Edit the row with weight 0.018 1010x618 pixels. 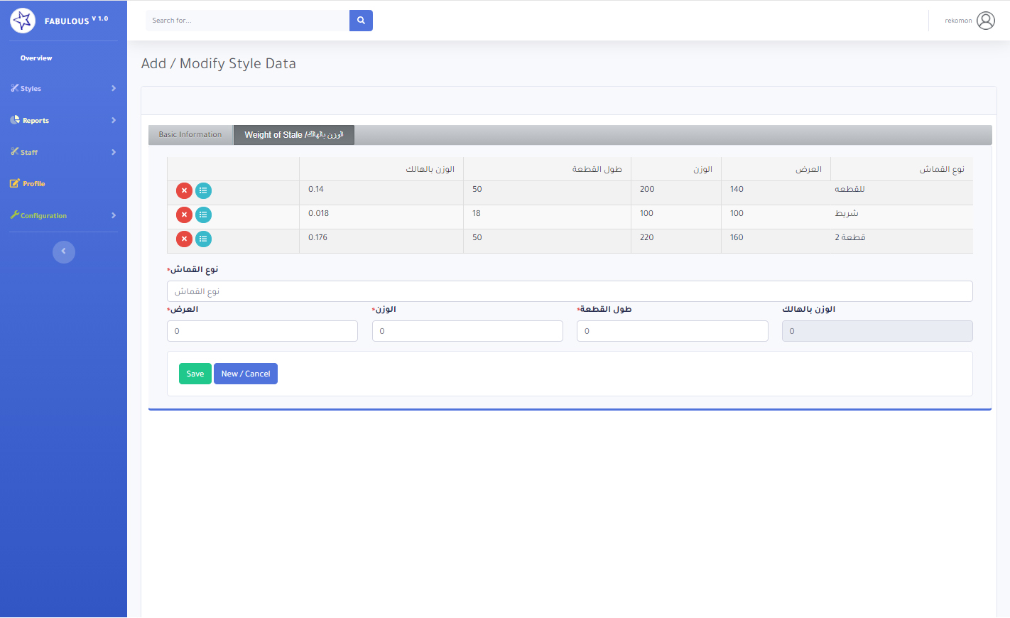[x=203, y=215]
